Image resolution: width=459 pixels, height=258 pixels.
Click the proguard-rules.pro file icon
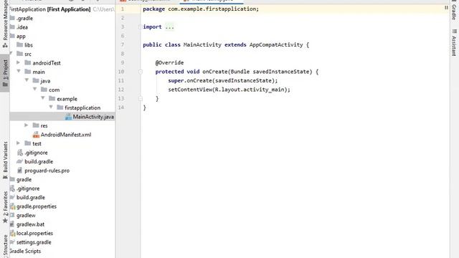(20, 171)
